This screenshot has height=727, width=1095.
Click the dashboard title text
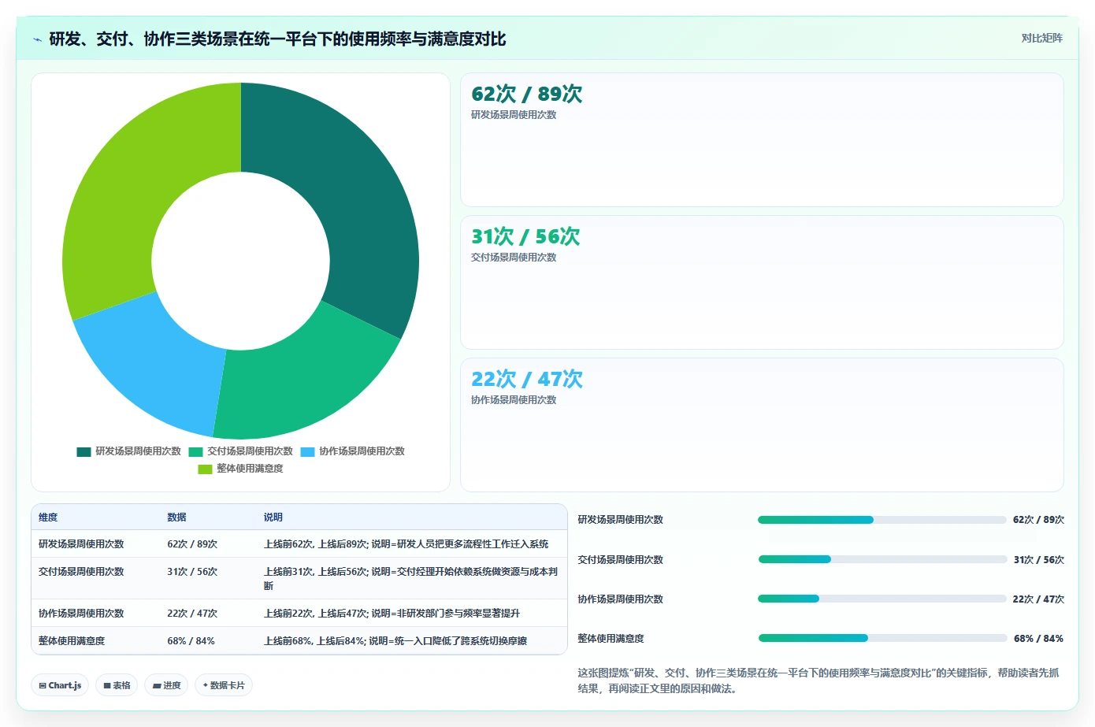click(277, 39)
